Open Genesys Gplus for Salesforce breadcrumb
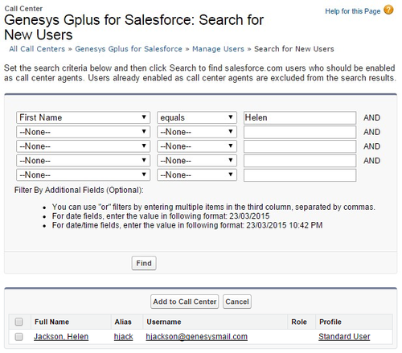 click(129, 49)
